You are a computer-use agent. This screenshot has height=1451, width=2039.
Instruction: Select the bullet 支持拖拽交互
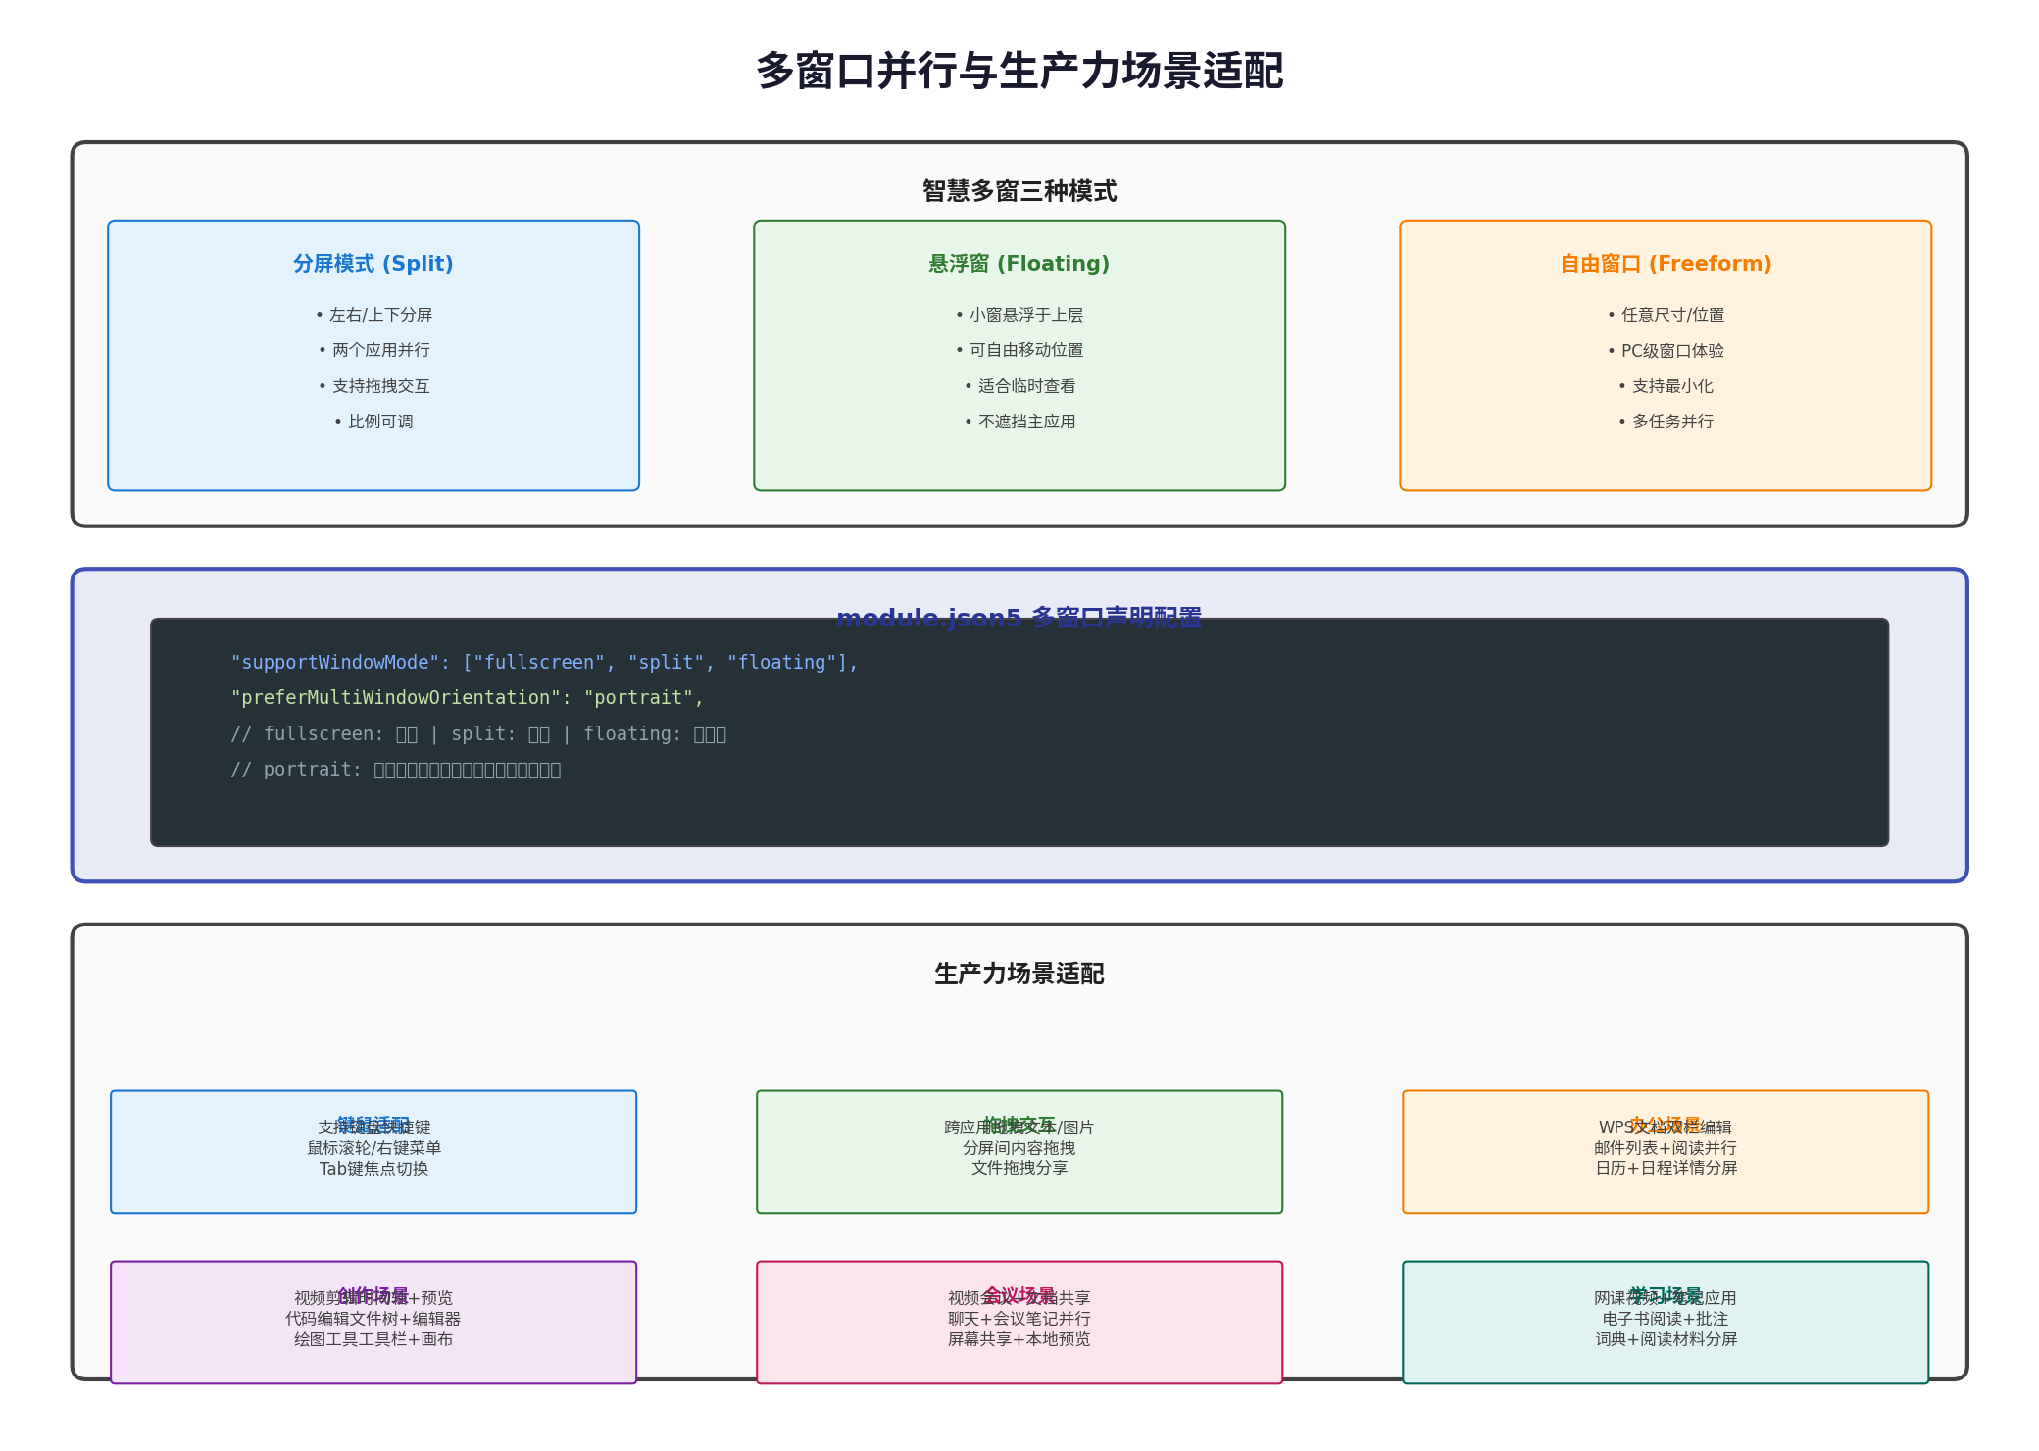pos(373,386)
